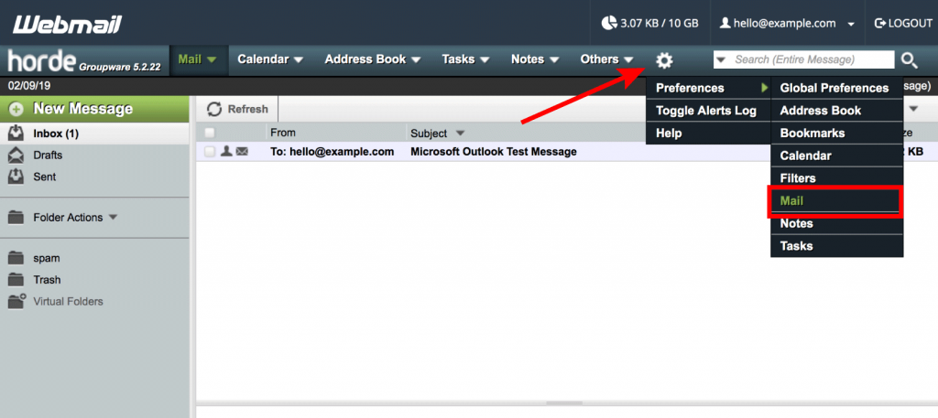Viewport: 938px width, 418px height.
Task: Click the green plus New Message icon
Action: point(16,109)
